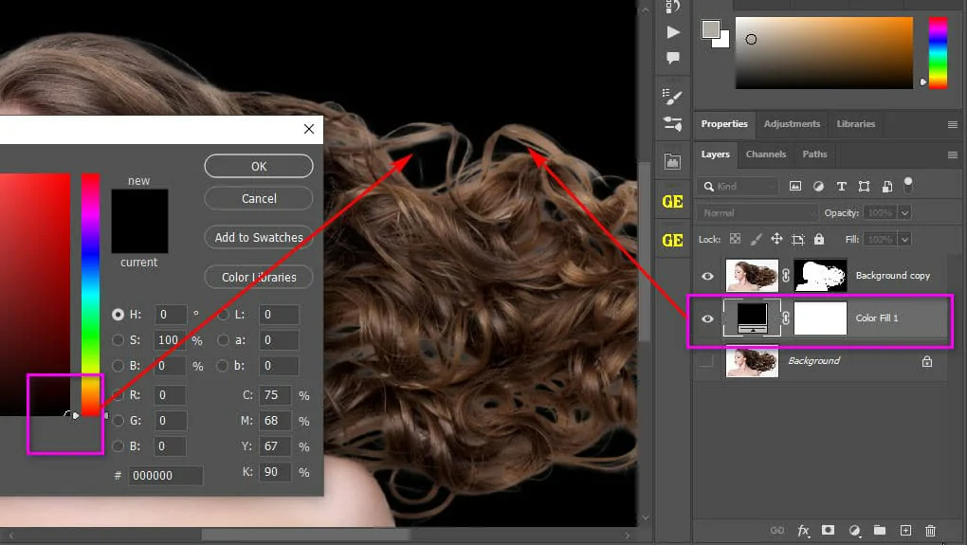Filter layers by type (T) layers
This screenshot has width=967, height=545.
(841, 186)
